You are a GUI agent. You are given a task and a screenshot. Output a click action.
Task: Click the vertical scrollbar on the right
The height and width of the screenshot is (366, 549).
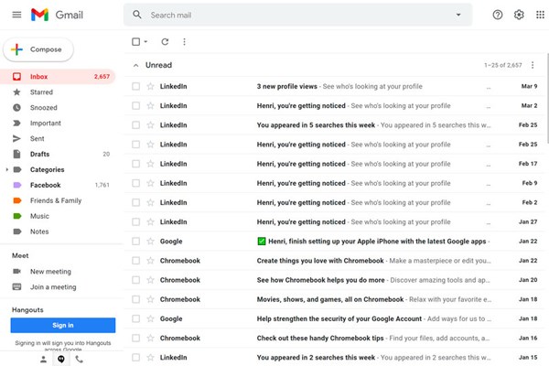tap(547, 98)
